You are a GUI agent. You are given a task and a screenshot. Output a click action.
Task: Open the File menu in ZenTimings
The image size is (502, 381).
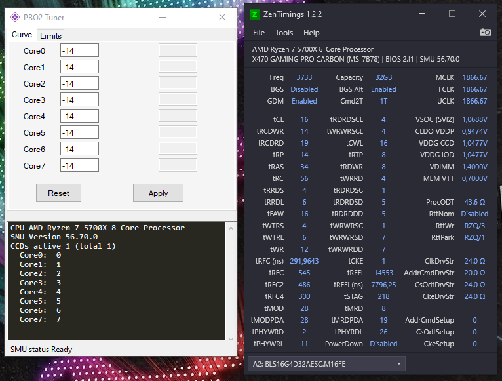259,33
